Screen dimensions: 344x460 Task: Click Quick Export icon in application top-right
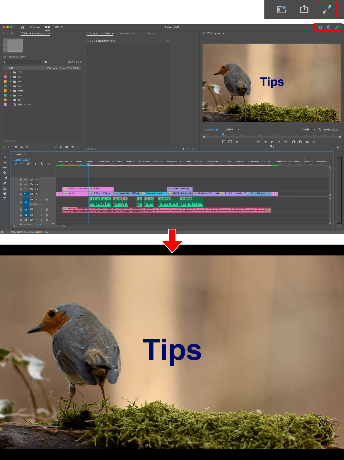pos(329,27)
